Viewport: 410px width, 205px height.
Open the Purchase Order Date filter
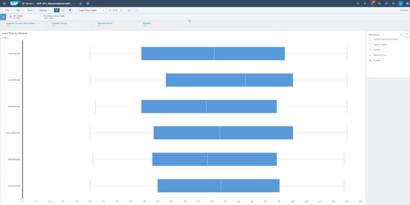click(x=57, y=17)
